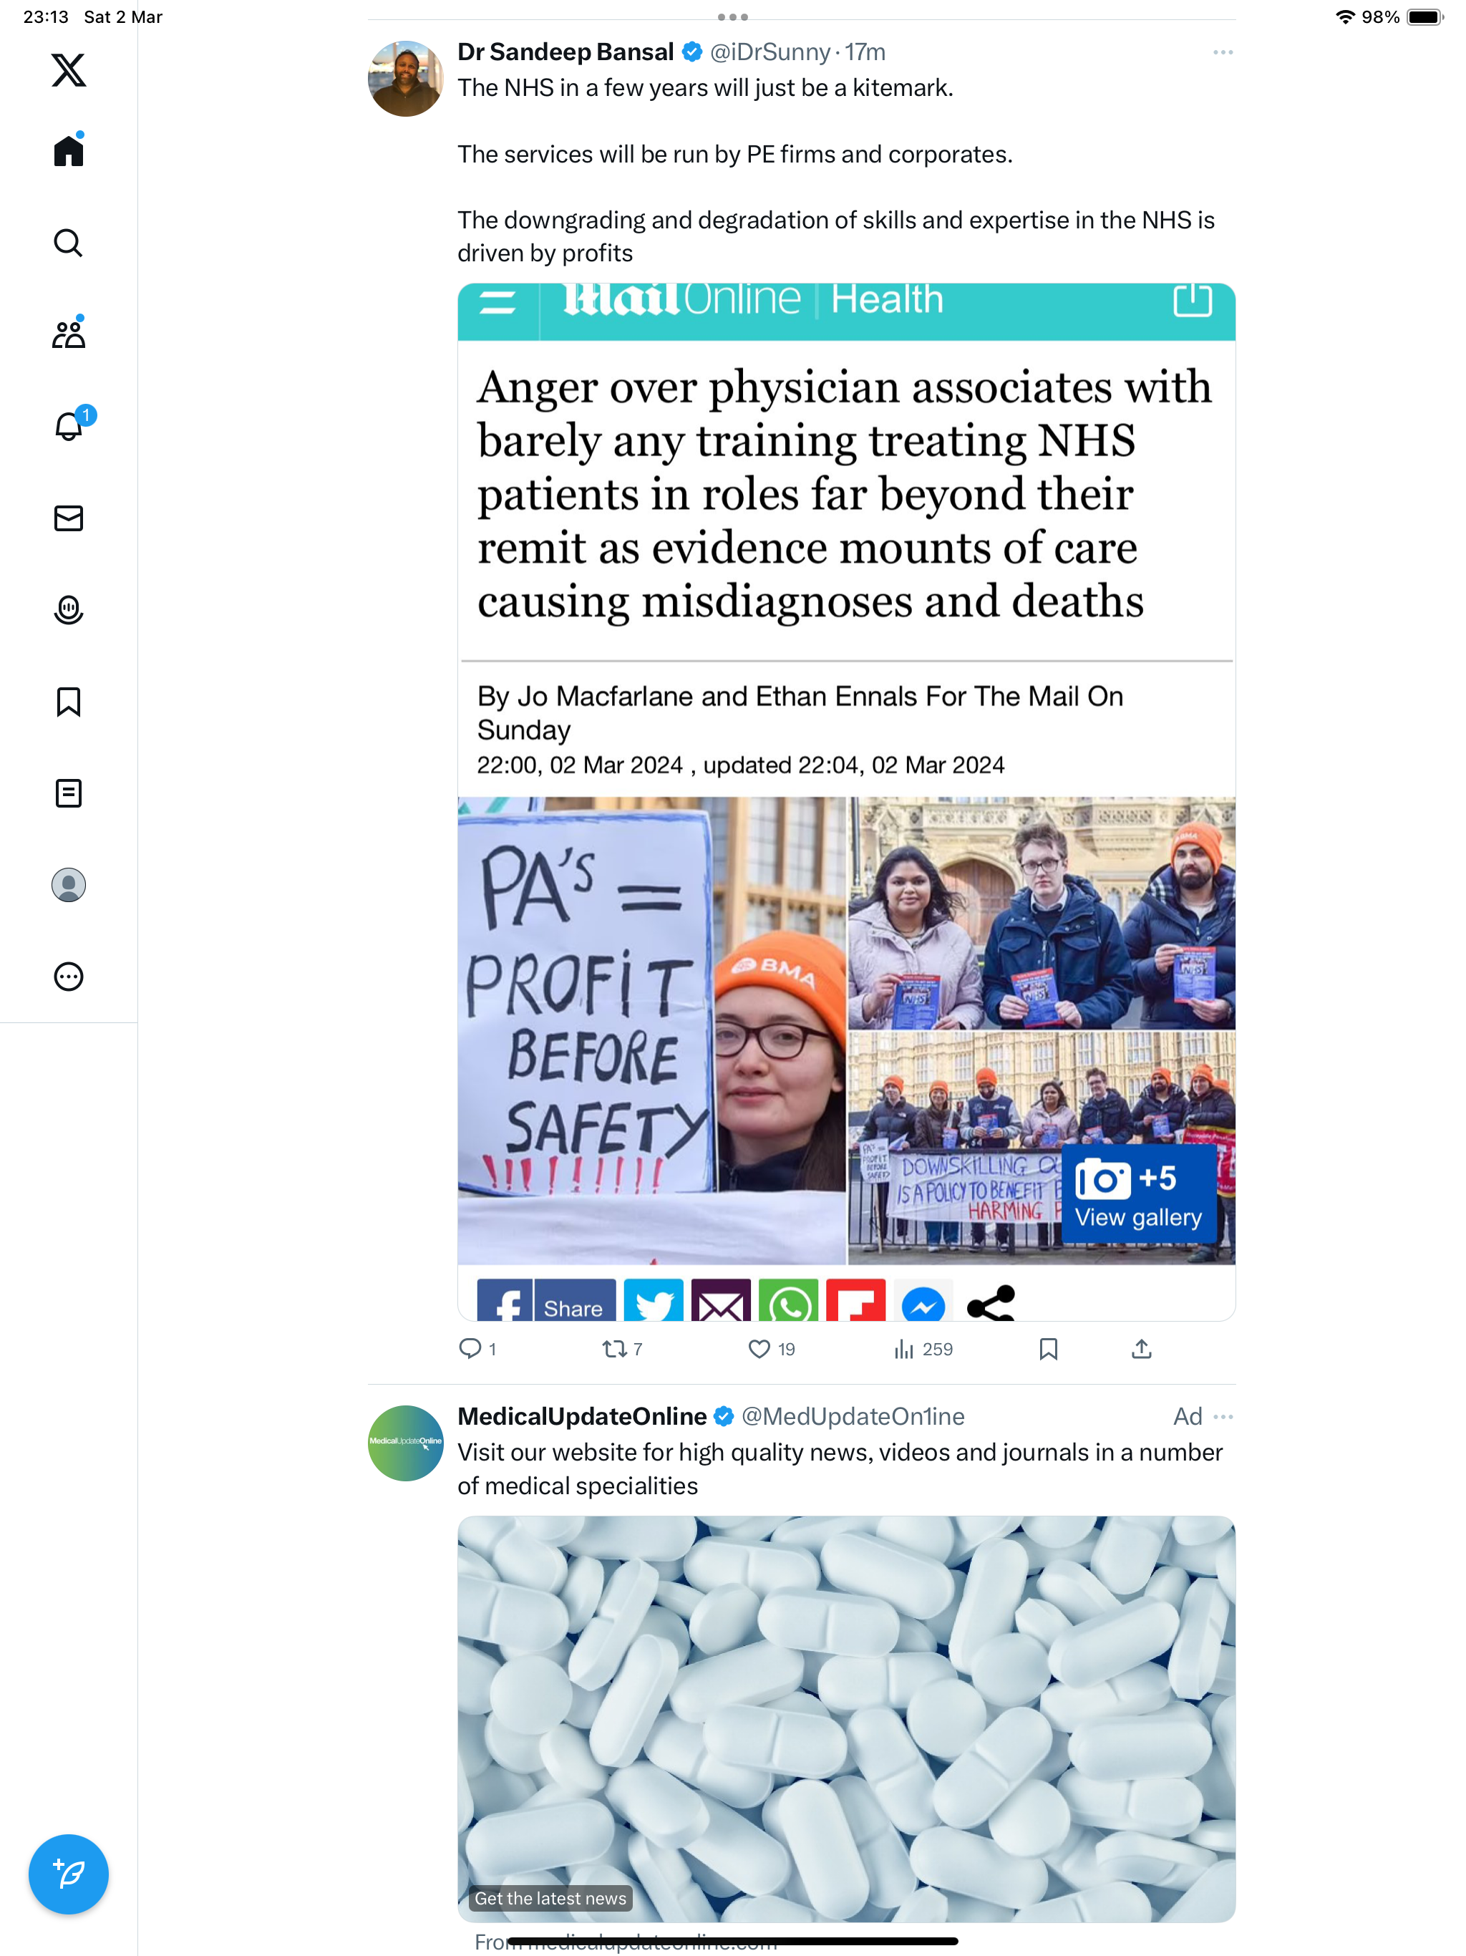Open Messages envelope icon
Screen dimensions: 1466x1956
[68, 518]
